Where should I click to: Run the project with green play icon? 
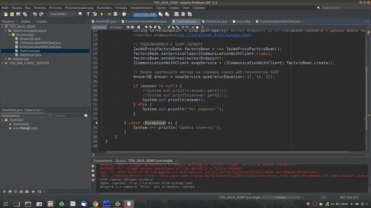click(x=102, y=14)
